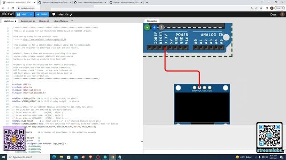Screen dimensions: 286x160
Task: Click the Wokwi logo
Action: tap(8, 14)
